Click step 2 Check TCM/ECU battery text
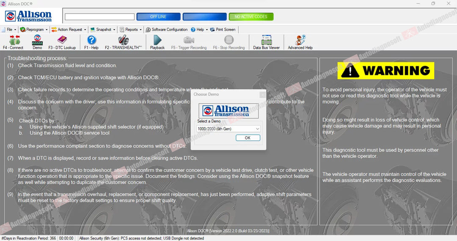Screen dimensions: 457x241 [88, 78]
